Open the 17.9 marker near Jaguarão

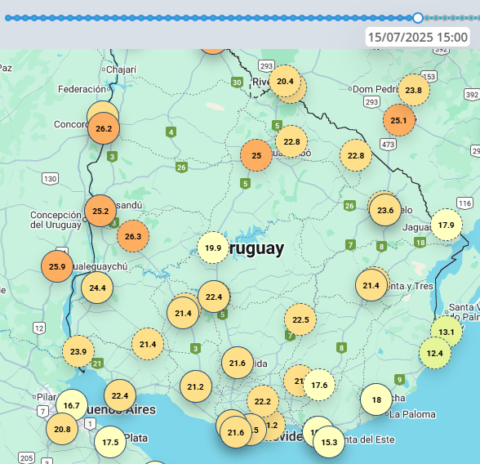(446, 225)
